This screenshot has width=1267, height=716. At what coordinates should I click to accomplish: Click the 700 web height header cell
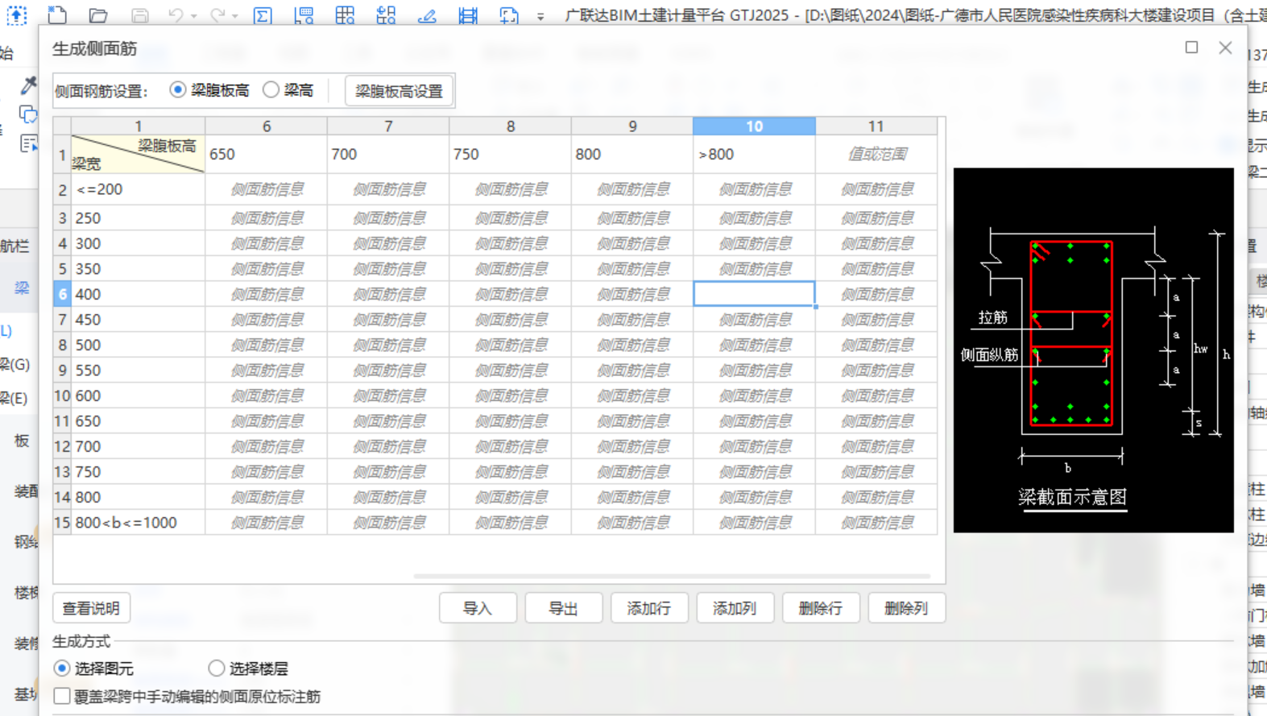tap(388, 154)
